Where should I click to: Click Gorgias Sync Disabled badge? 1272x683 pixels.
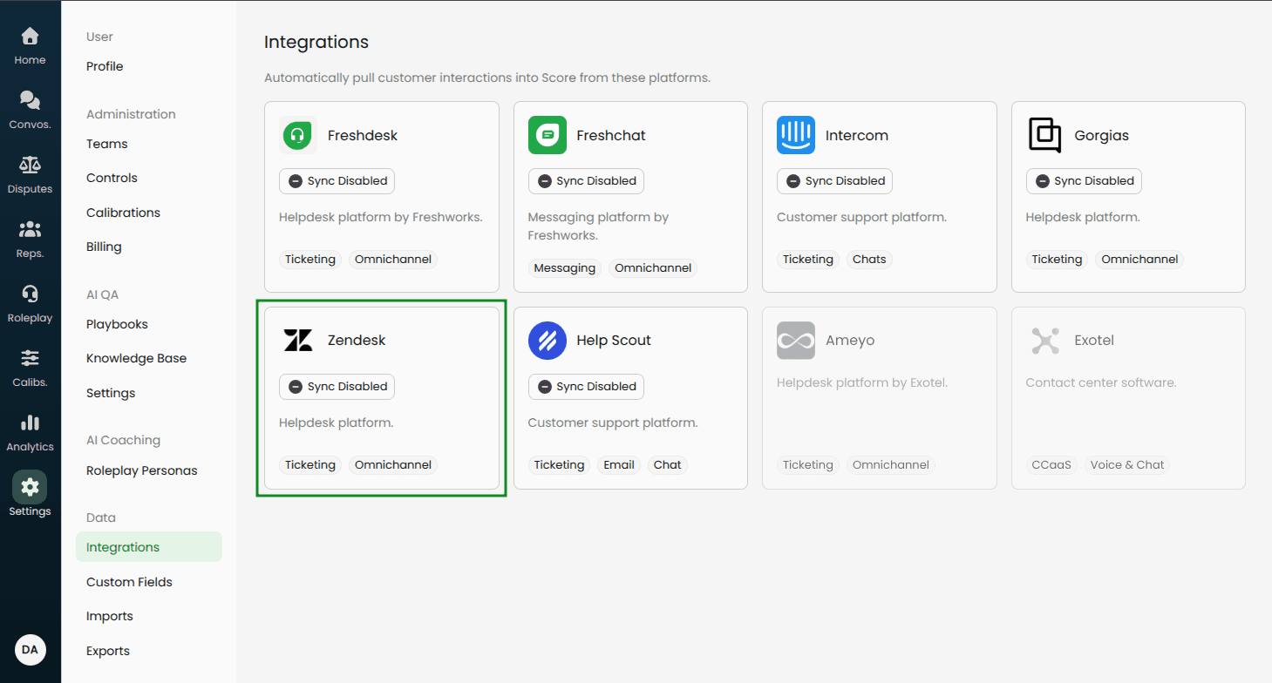coord(1084,181)
